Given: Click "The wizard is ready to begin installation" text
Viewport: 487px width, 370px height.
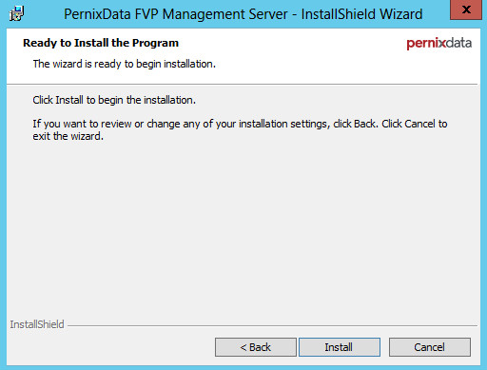Looking at the screenshot, I should pyautogui.click(x=125, y=64).
